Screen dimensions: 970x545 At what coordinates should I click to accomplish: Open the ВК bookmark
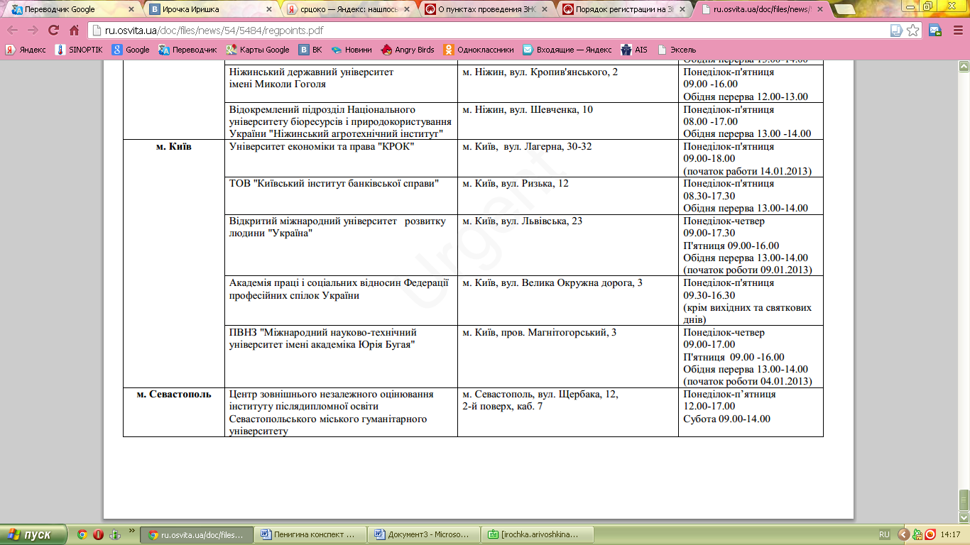310,50
